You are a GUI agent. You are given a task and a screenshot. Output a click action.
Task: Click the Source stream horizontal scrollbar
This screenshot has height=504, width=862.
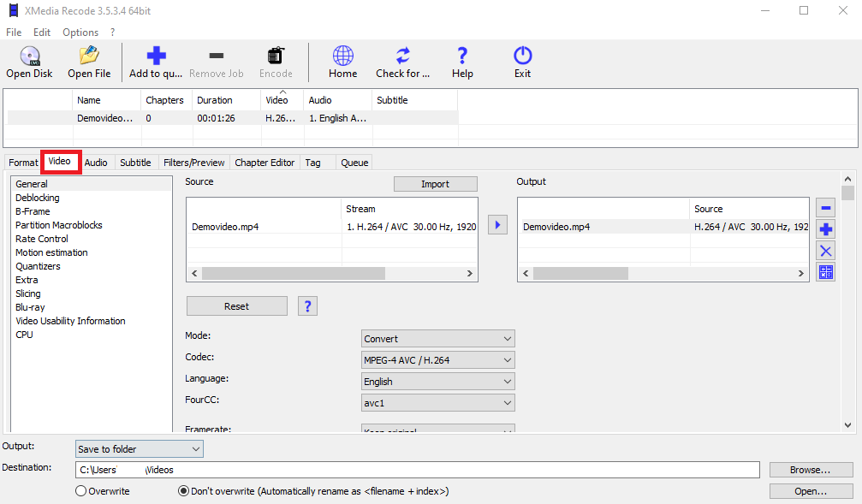293,274
